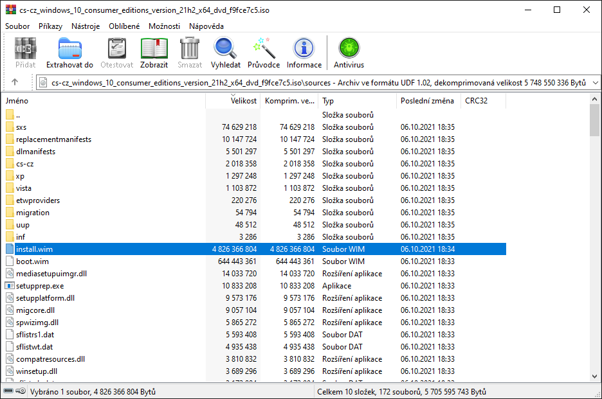Select the vista folder name
Screen dimensions: 602x399
pos(24,188)
